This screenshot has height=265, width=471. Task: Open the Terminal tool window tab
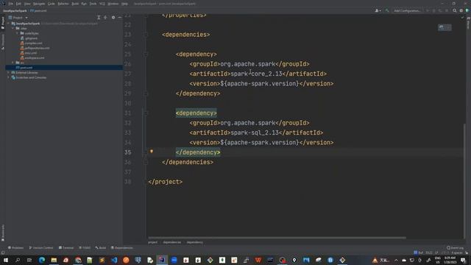point(66,248)
